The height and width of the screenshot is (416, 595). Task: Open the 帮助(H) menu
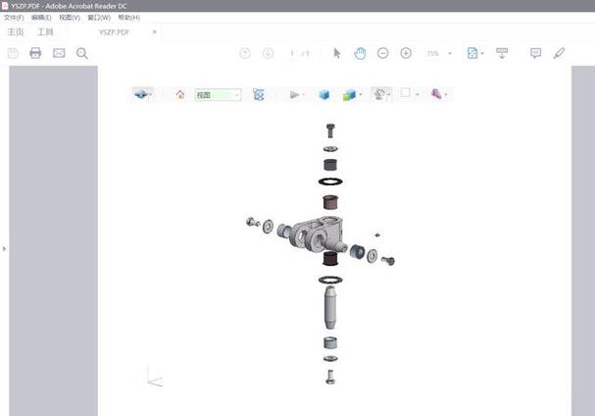(x=129, y=18)
